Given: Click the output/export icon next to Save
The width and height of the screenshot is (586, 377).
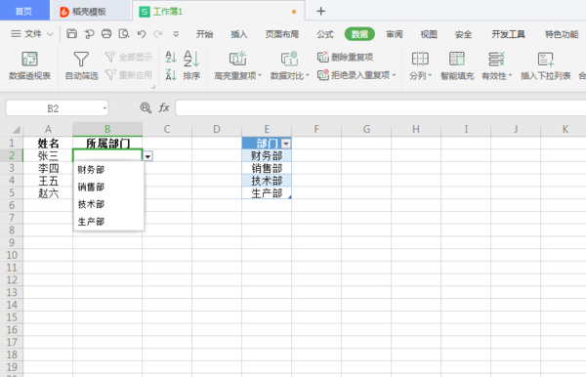Looking at the screenshot, I should (x=89, y=34).
